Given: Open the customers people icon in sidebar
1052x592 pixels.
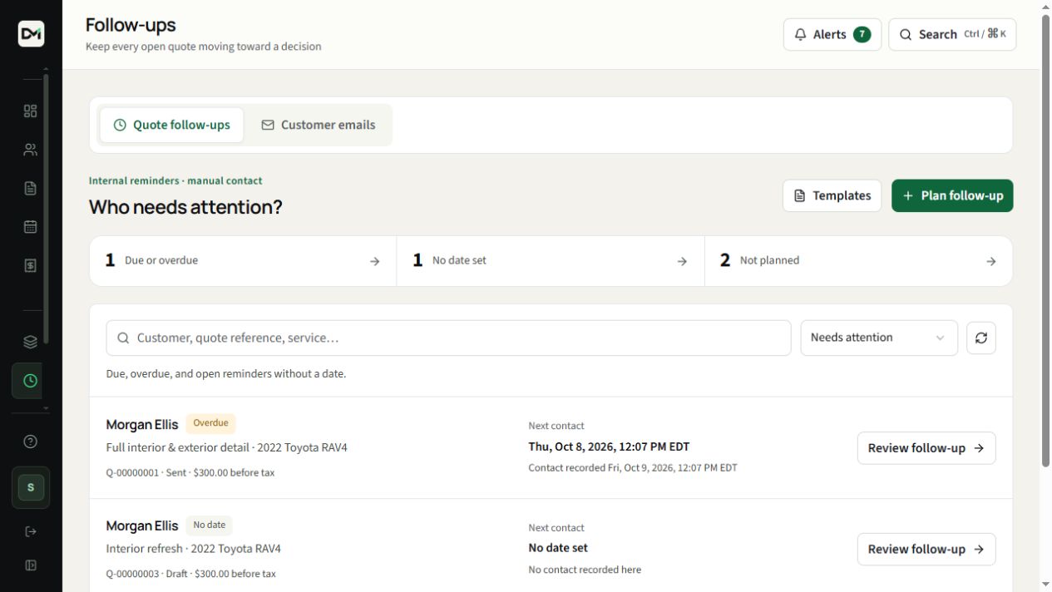Looking at the screenshot, I should coord(31,150).
